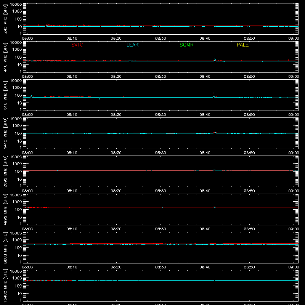Click the cyan dip near 08:16 in 610 MHz plot
This screenshot has width=305, height=305.
pos(100,98)
